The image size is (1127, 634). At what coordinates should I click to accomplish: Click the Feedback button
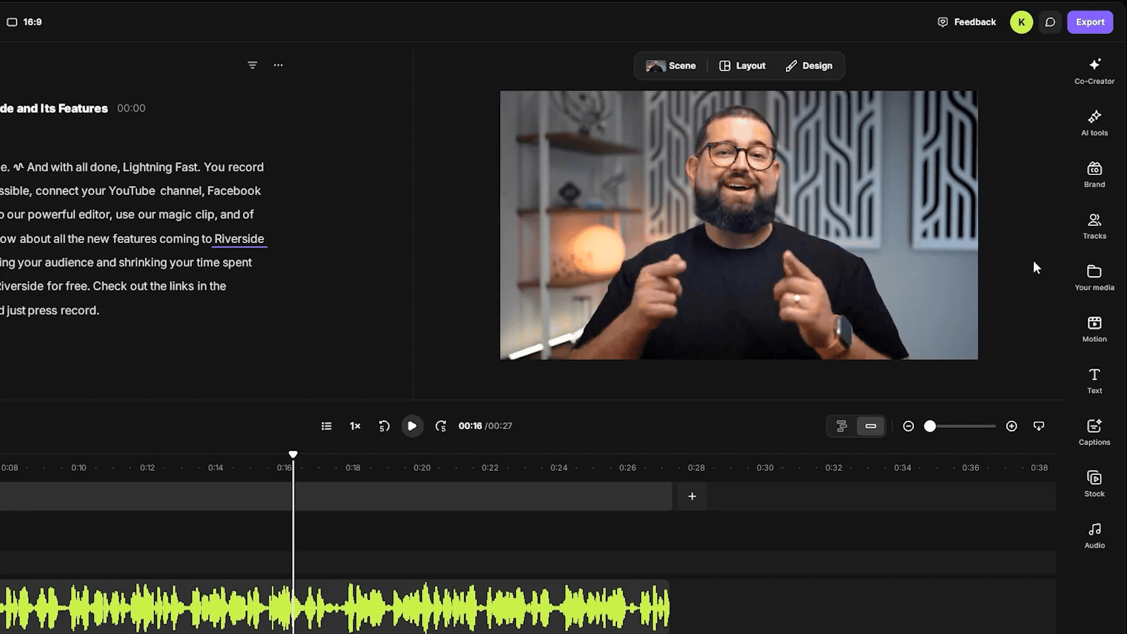coord(967,22)
